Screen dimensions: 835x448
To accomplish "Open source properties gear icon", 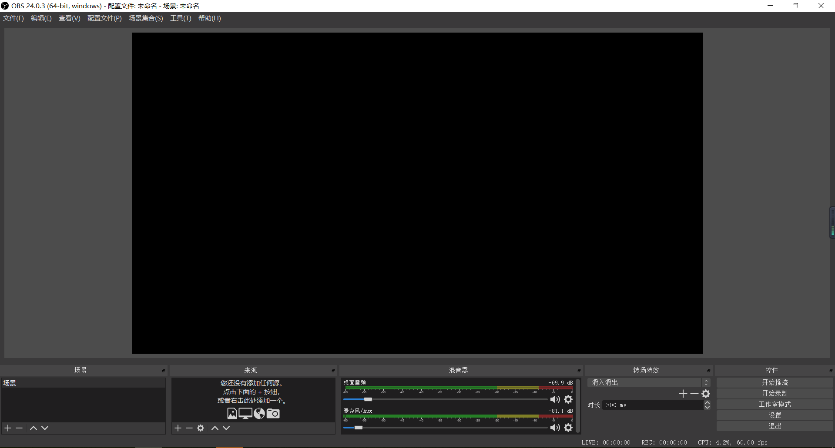I will coord(201,428).
